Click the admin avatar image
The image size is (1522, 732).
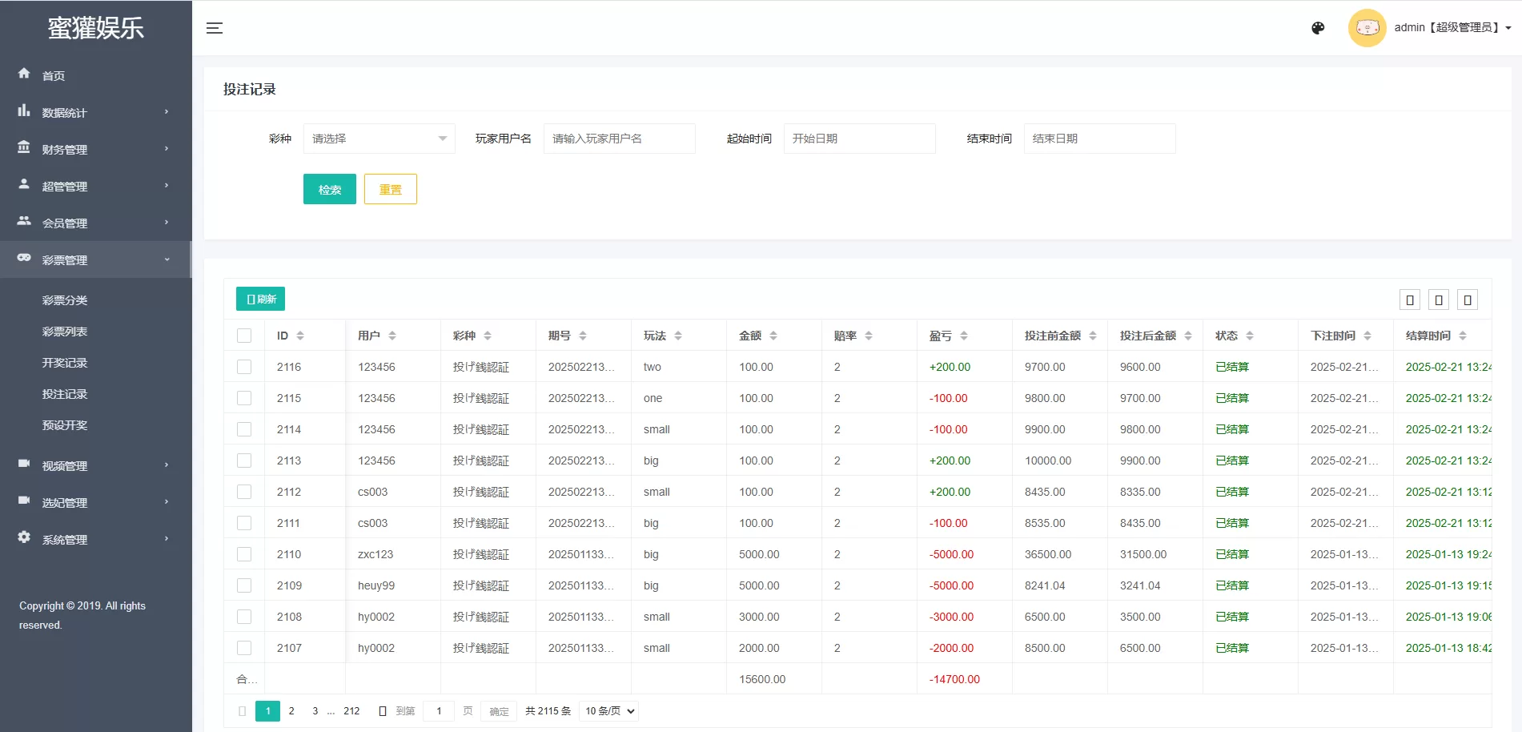pos(1367,28)
